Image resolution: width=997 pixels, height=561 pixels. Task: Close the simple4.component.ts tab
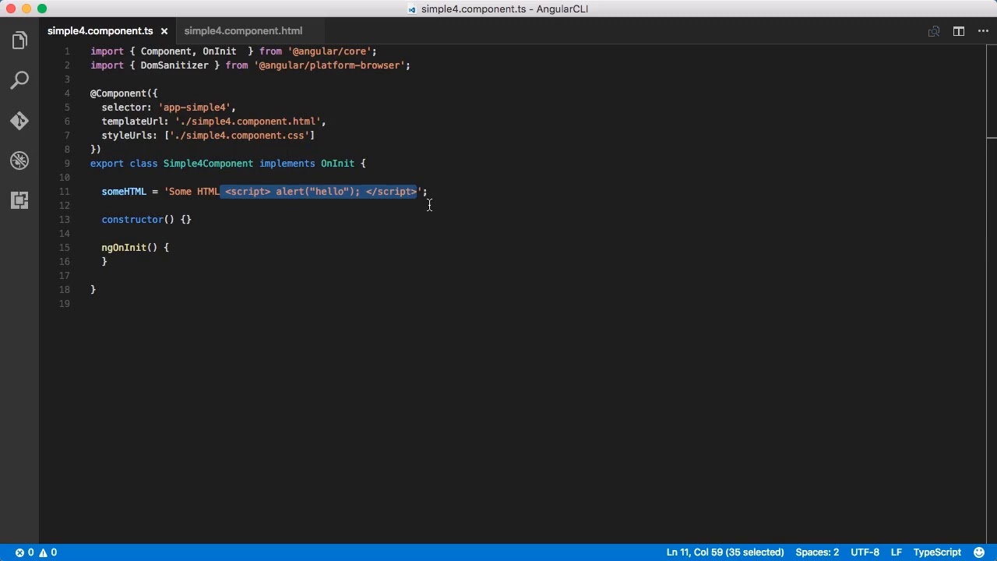[164, 31]
